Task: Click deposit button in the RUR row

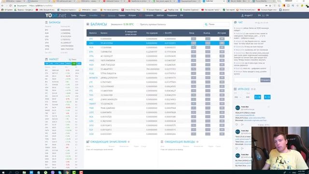Action: 194,47
